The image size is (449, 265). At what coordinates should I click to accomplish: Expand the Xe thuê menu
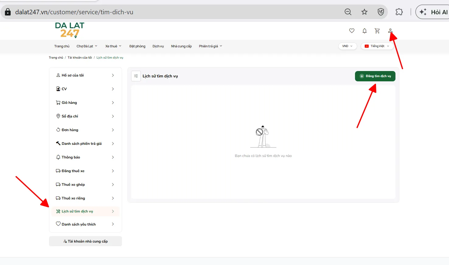tap(113, 46)
